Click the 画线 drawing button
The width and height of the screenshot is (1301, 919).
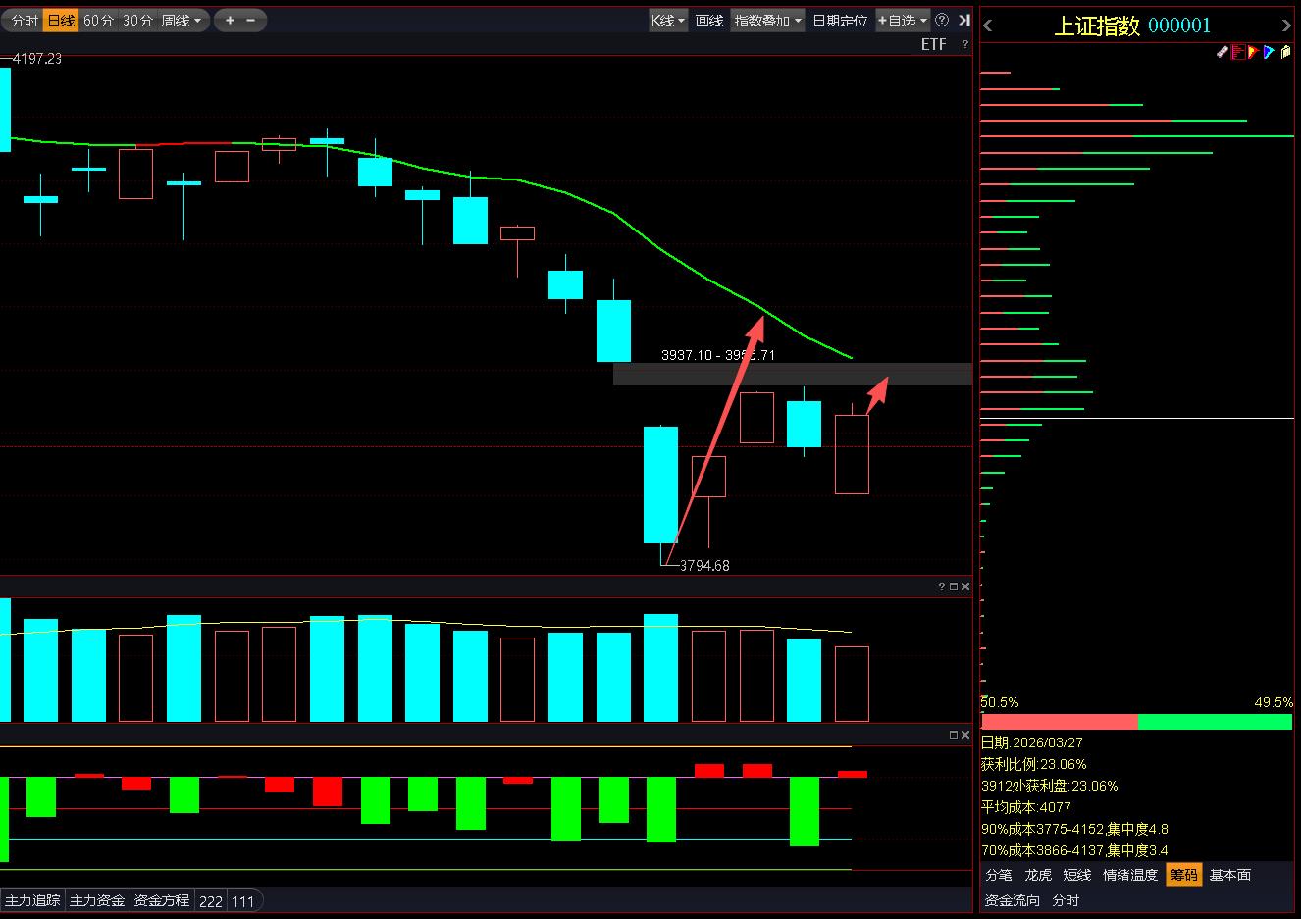pyautogui.click(x=708, y=20)
